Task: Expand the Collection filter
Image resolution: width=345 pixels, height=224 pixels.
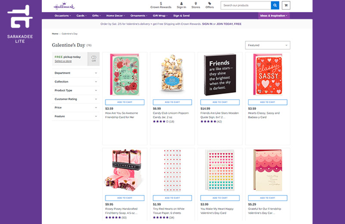Action: 76,81
